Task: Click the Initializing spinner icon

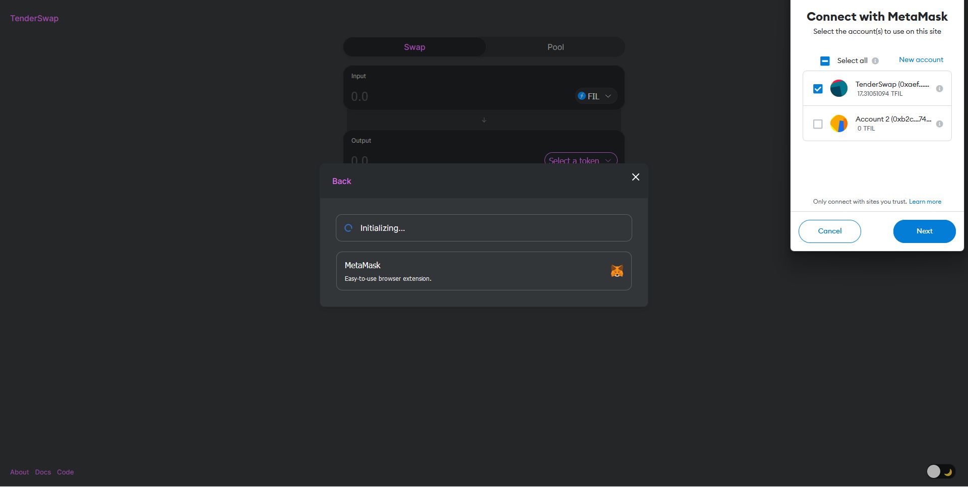Action: (348, 228)
